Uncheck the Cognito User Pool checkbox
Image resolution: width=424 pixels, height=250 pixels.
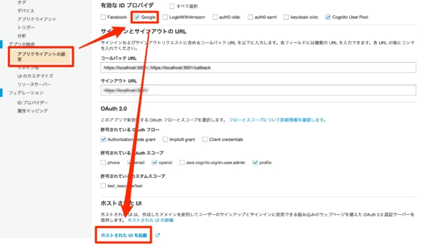click(x=328, y=17)
